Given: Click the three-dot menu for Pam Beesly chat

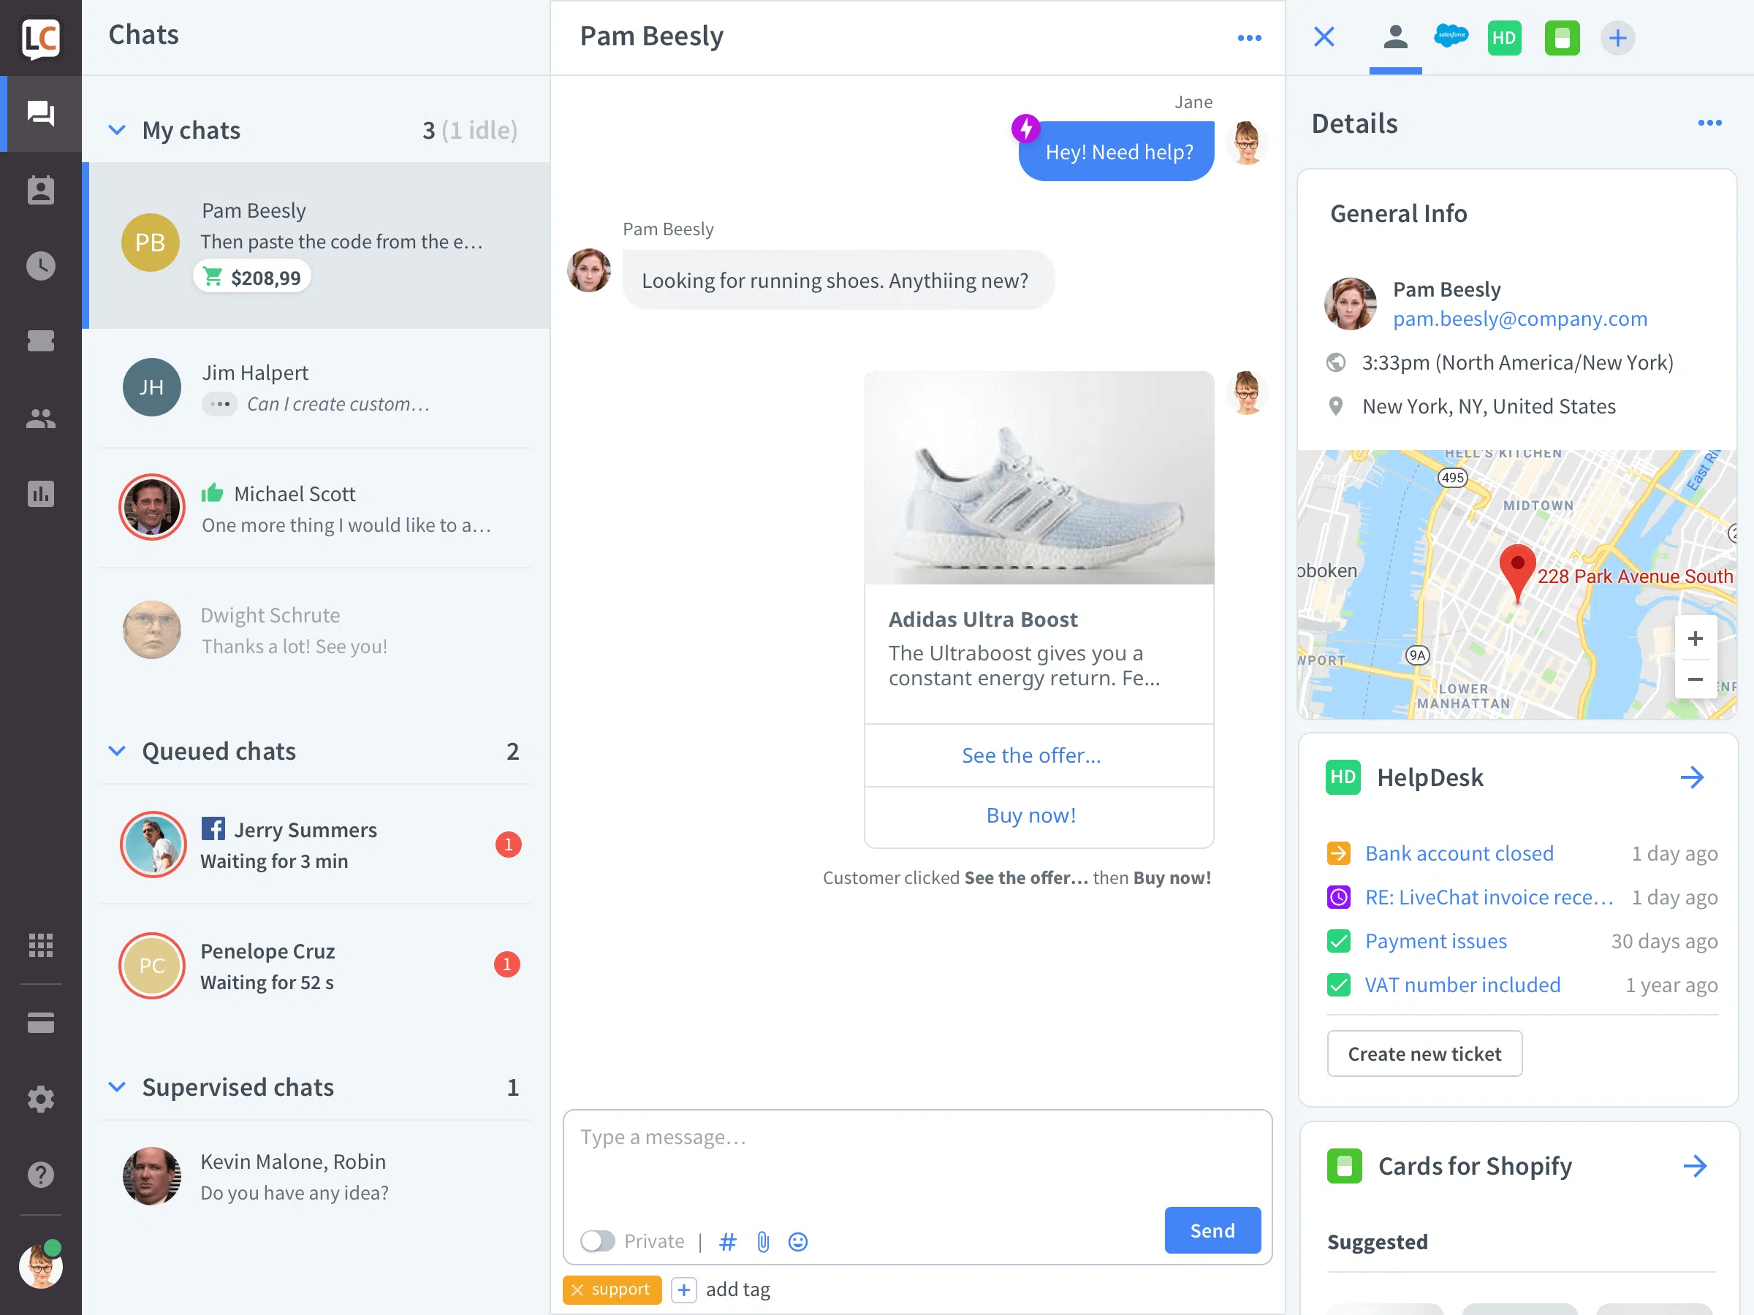Looking at the screenshot, I should point(1250,37).
